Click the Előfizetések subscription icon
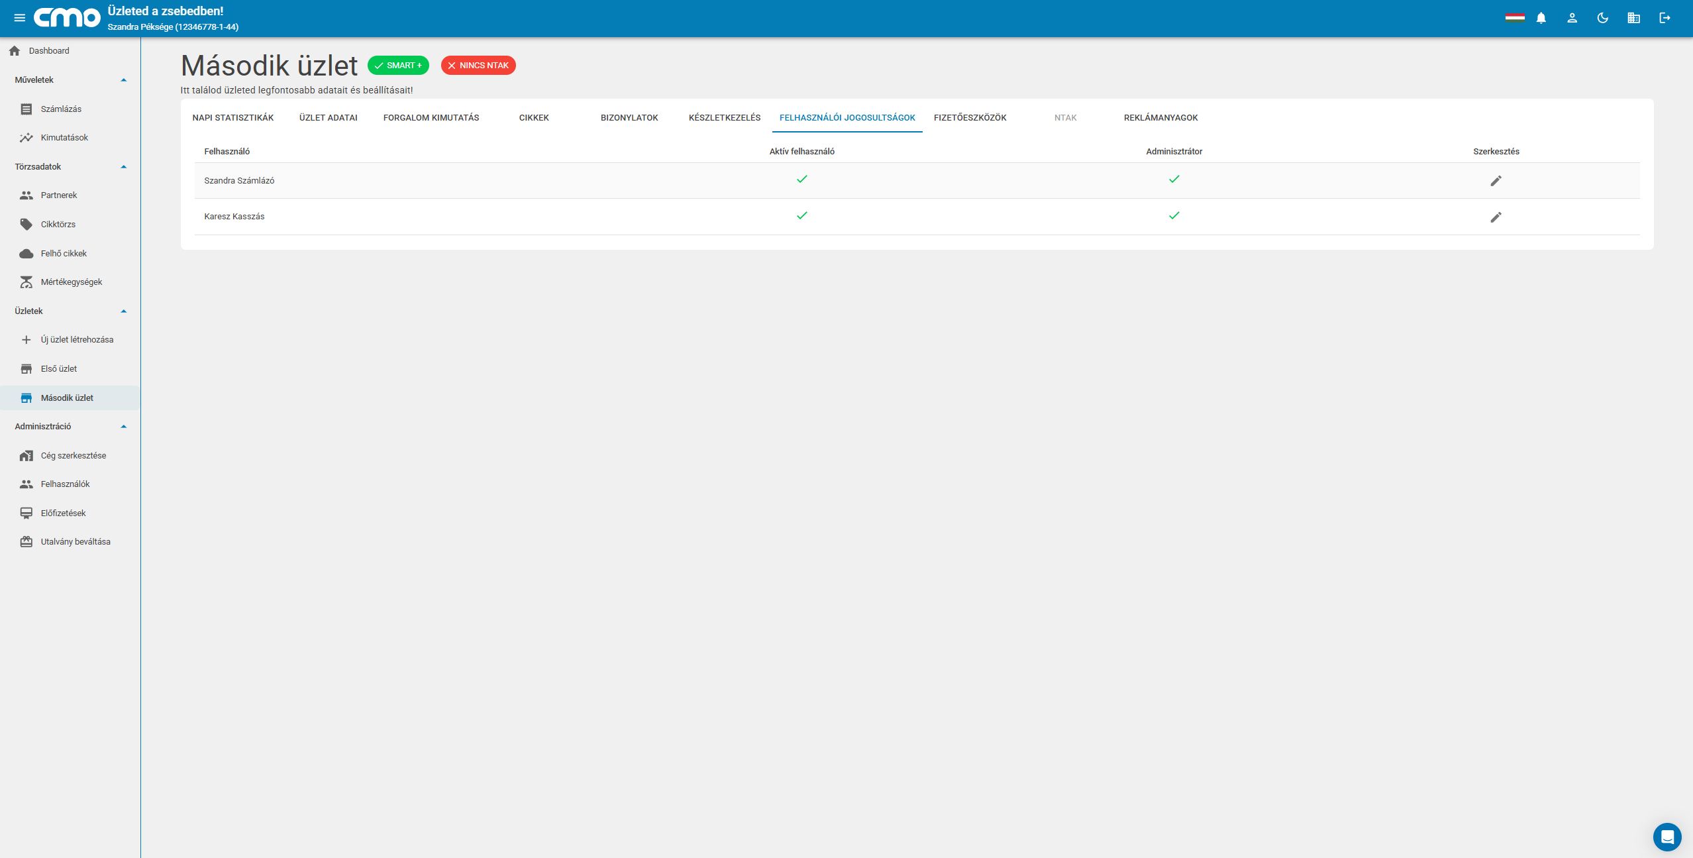This screenshot has width=1693, height=858. click(x=26, y=513)
